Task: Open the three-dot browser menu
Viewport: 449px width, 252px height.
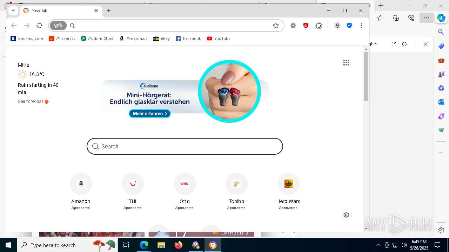Action: pos(361,26)
